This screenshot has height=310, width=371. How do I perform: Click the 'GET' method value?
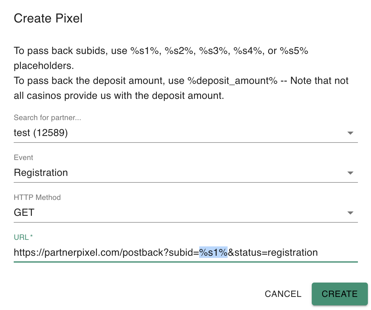tap(24, 213)
